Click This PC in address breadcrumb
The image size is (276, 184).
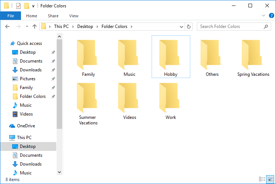tap(61, 26)
